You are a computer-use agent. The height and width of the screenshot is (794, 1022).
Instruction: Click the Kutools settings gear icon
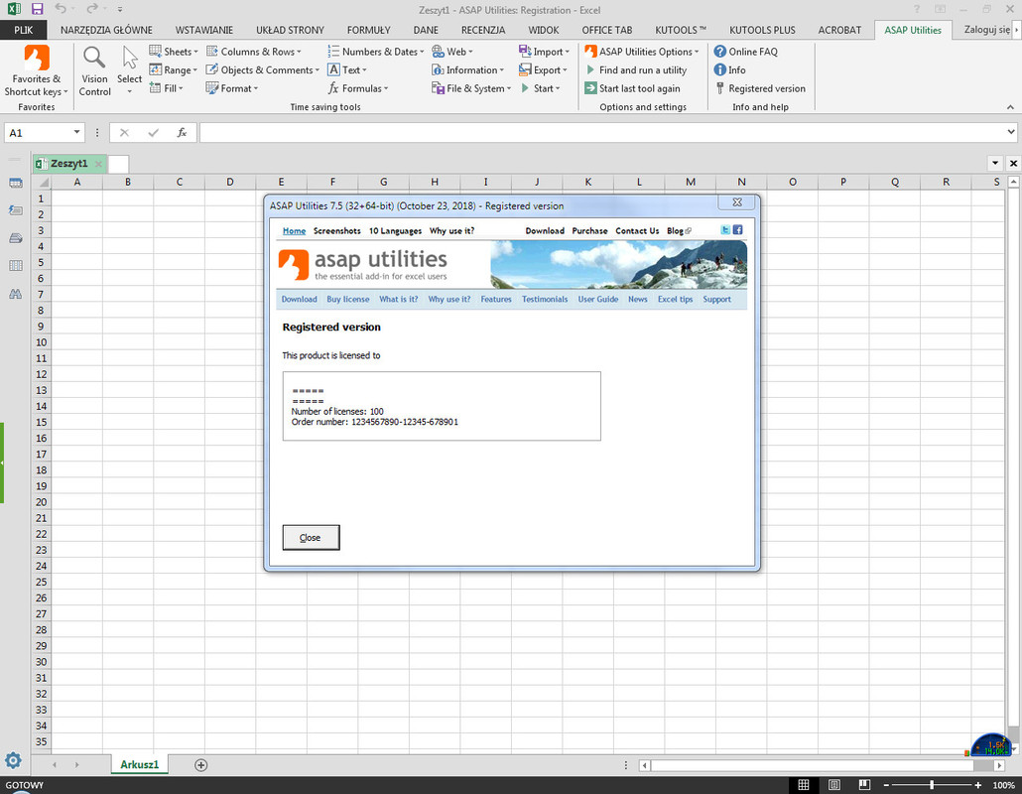pos(13,760)
